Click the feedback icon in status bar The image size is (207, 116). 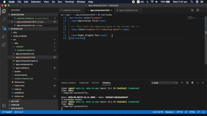coord(199,112)
